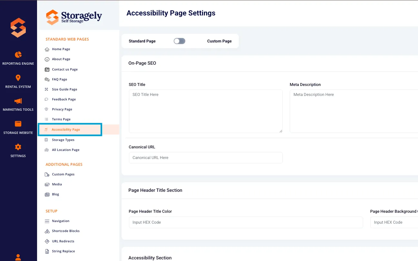Open Custom Pages under Additional Pages
Screen dimensions: 418x261
click(x=63, y=174)
